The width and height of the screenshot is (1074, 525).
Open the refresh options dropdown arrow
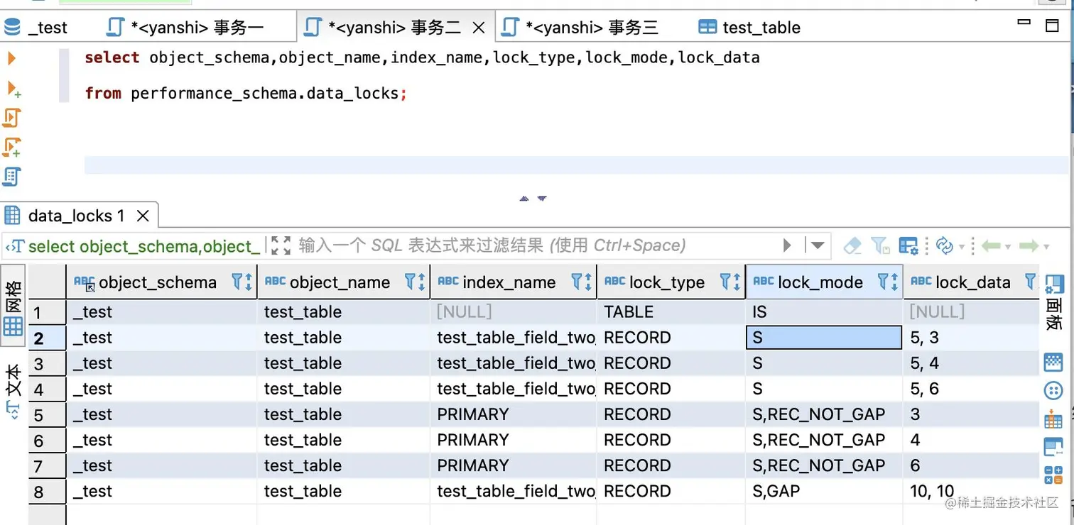(x=962, y=247)
